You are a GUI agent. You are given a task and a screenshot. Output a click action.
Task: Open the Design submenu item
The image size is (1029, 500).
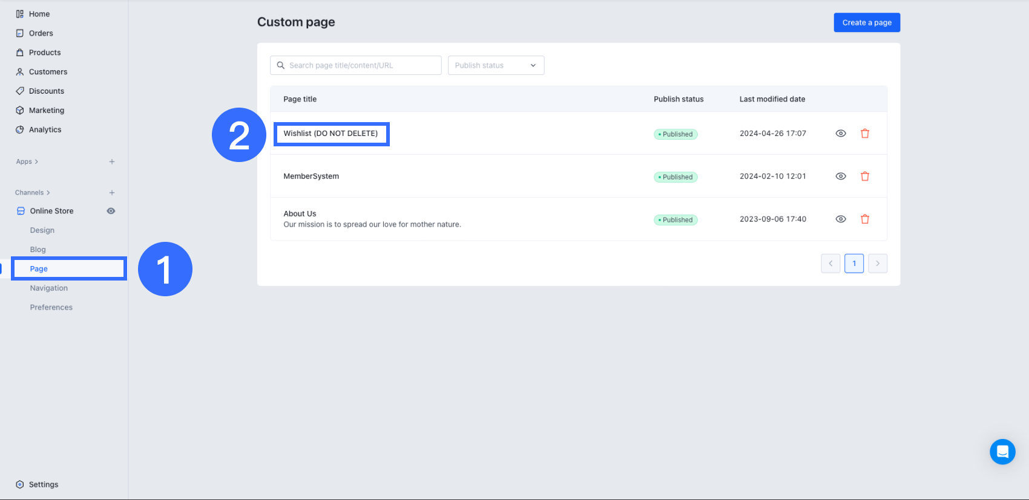tap(42, 230)
